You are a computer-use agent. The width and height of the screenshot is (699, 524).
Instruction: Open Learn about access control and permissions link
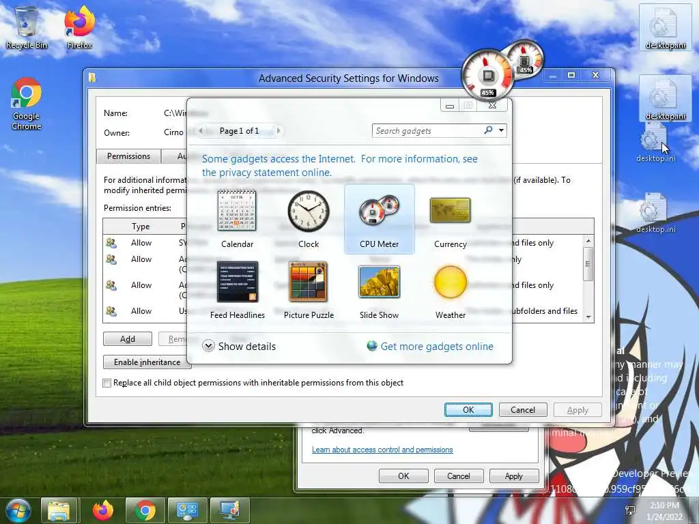tap(382, 450)
